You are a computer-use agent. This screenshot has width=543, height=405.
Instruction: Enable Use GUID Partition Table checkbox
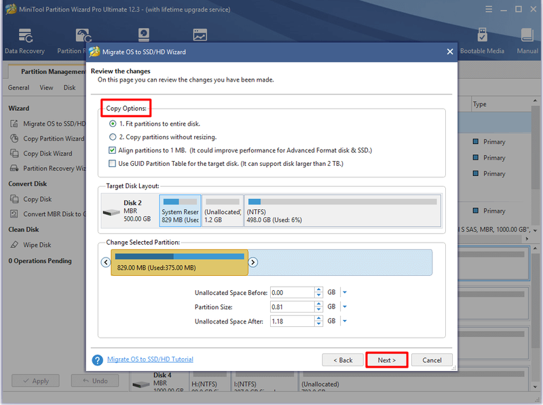tap(112, 163)
